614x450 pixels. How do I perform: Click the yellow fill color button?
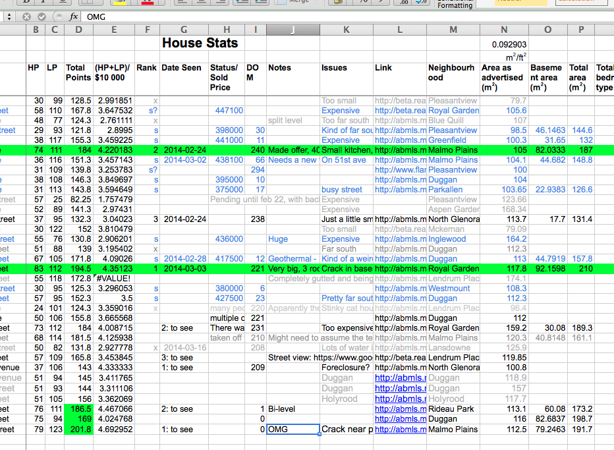click(x=120, y=2)
